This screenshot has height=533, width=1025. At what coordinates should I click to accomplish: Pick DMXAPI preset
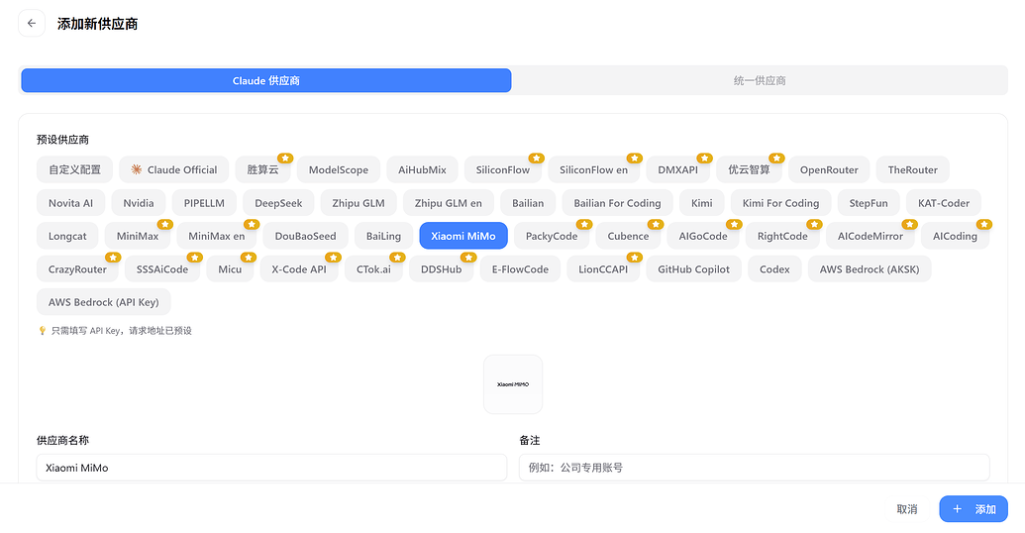[x=677, y=170]
